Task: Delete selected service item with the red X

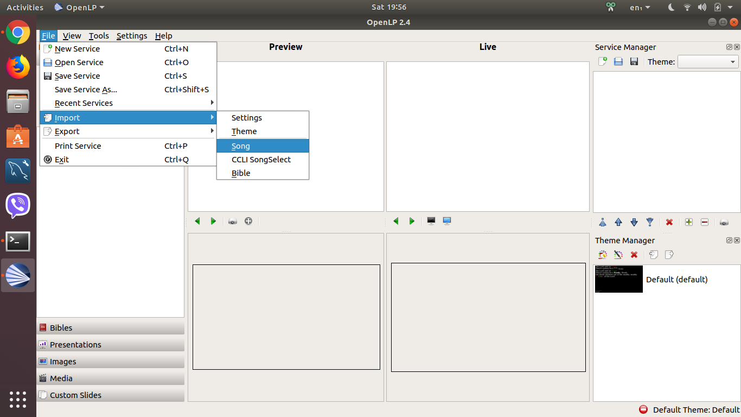Action: [x=669, y=222]
